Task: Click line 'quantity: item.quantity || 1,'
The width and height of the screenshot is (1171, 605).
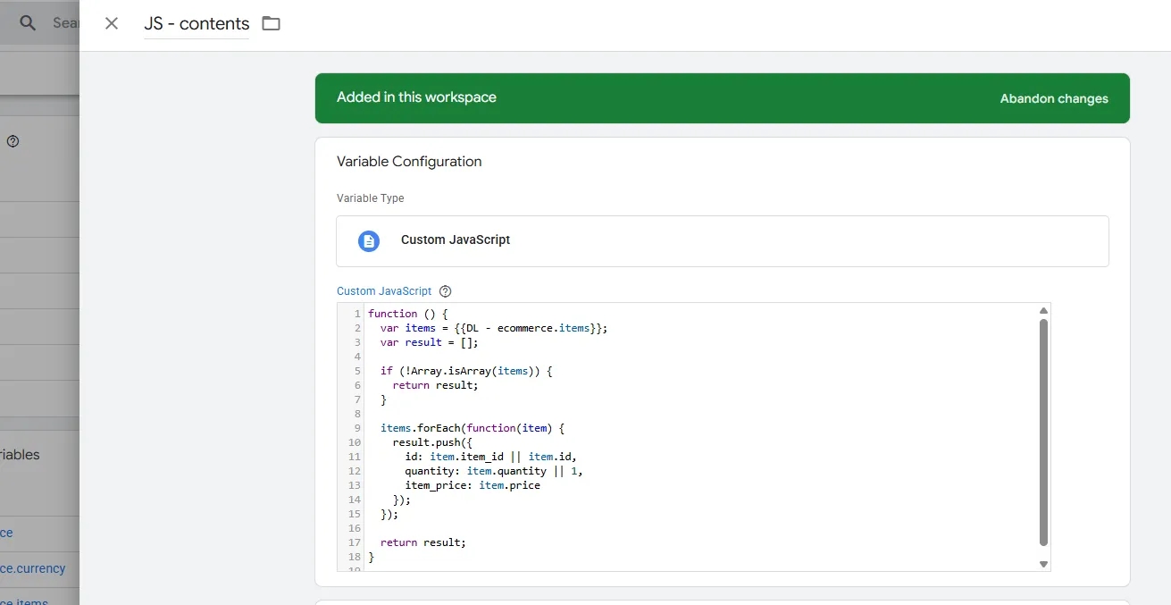Action: pos(494,471)
